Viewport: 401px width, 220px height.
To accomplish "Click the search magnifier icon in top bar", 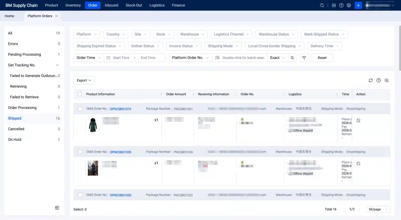I will click(x=322, y=5).
